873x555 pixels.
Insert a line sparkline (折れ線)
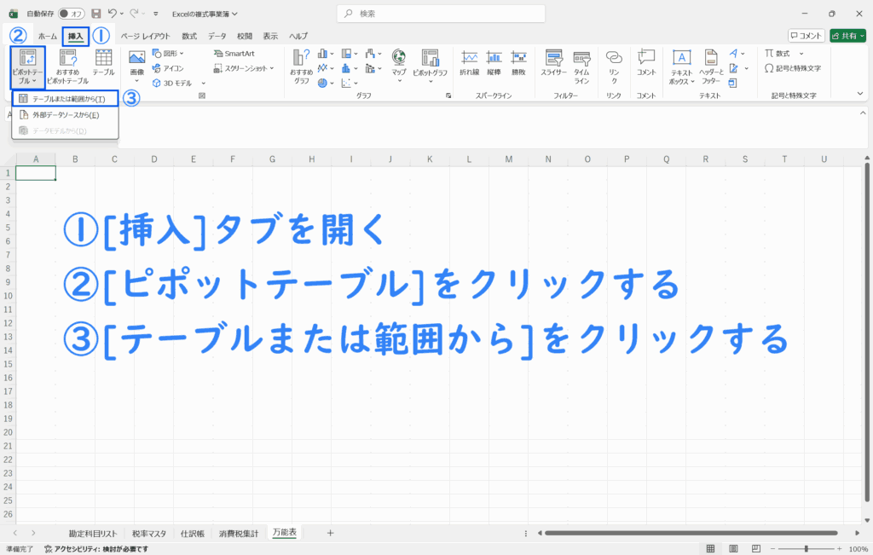tap(469, 64)
